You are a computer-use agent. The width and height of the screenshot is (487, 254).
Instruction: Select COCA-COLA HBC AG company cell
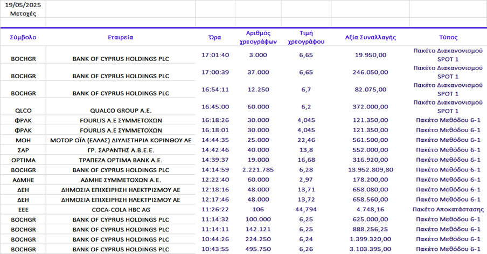coord(121,210)
